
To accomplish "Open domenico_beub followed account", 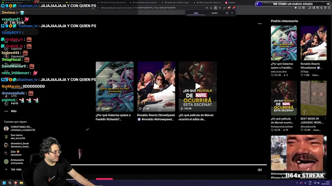I will 17,145.
